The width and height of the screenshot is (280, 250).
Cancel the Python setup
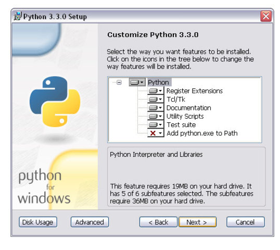pyautogui.click(x=246, y=222)
